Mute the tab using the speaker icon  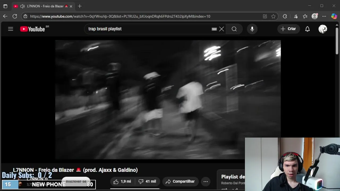[x=23, y=6]
